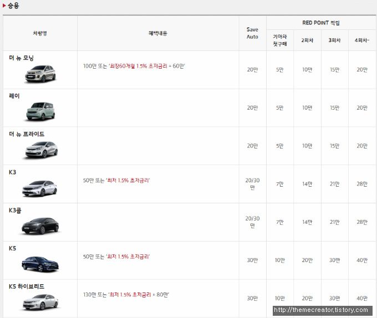The image size is (377, 318).
Task: Select the 더 뉴 프라이드 model name
Action: pos(27,134)
